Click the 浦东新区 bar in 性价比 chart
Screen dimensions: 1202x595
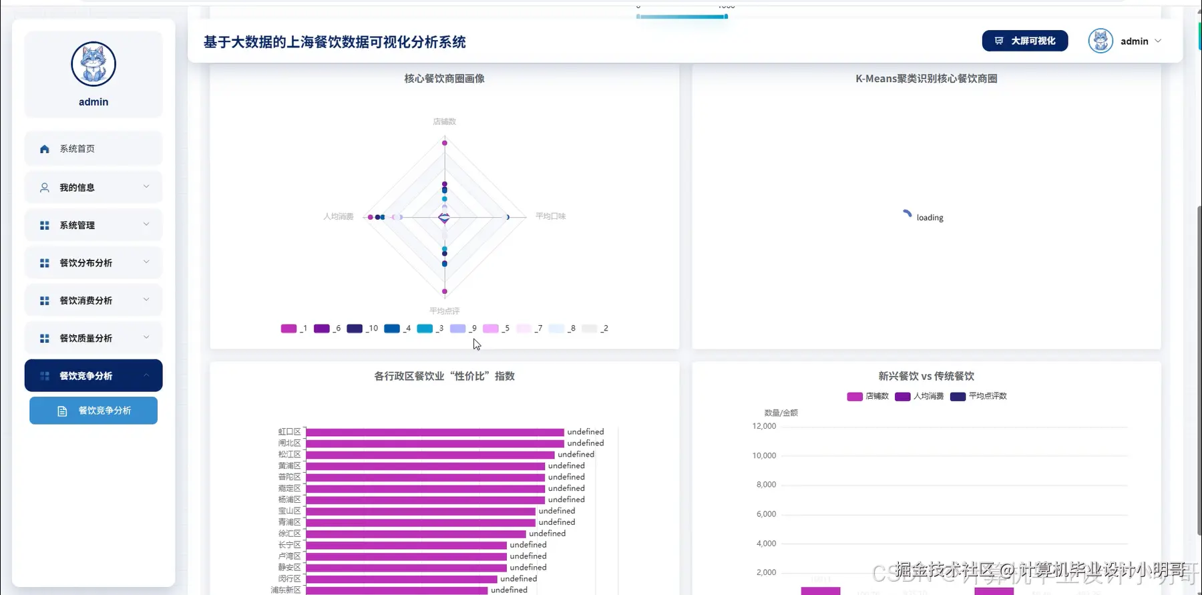click(x=397, y=590)
